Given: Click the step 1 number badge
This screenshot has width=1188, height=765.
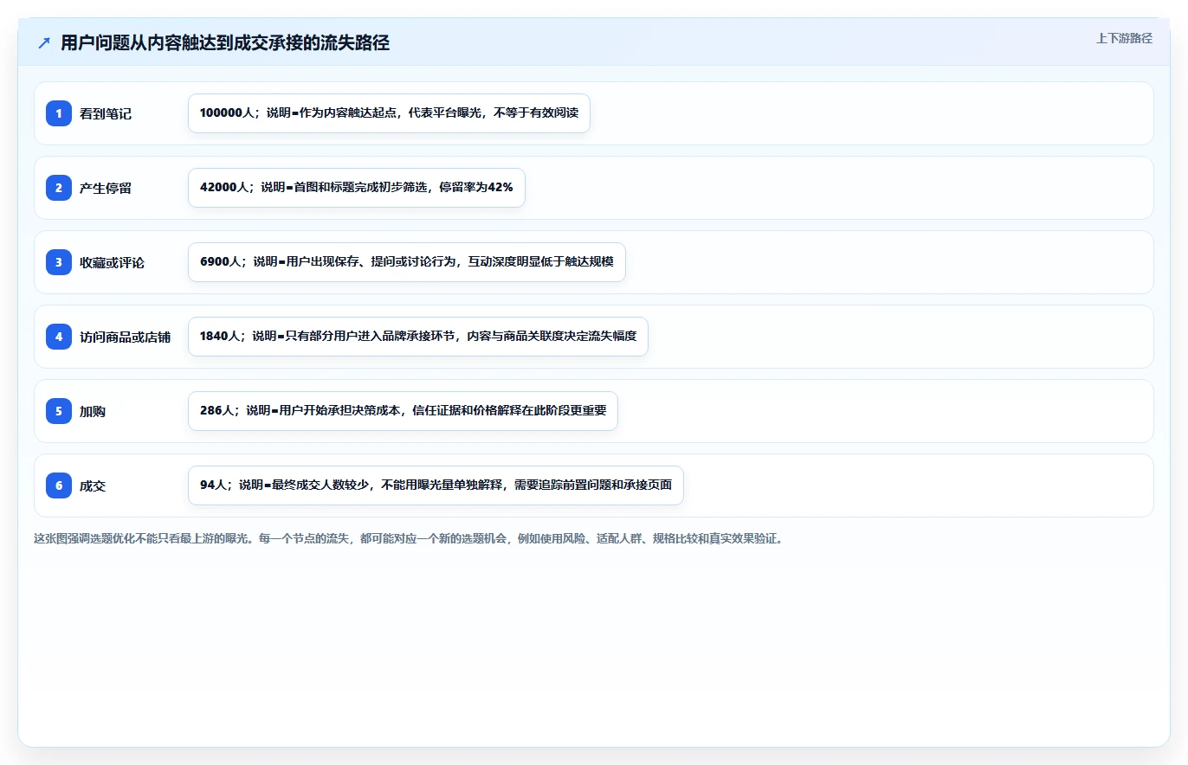Looking at the screenshot, I should [x=59, y=113].
